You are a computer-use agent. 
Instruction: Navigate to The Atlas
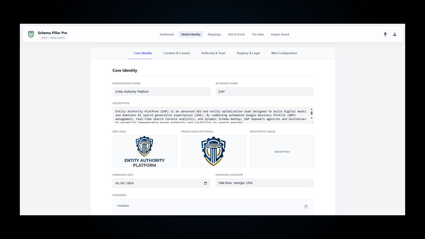point(258,34)
